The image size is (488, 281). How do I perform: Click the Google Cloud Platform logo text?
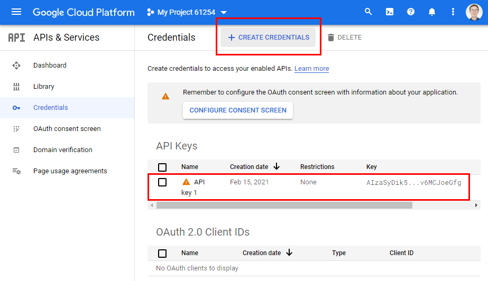84,12
